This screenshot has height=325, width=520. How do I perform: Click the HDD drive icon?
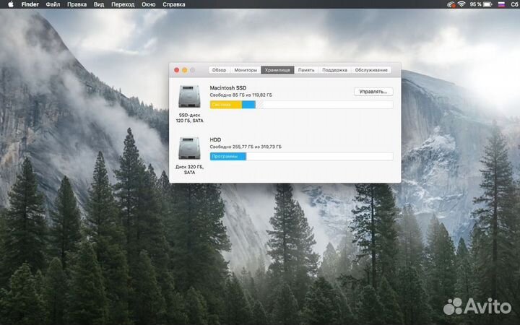click(189, 148)
